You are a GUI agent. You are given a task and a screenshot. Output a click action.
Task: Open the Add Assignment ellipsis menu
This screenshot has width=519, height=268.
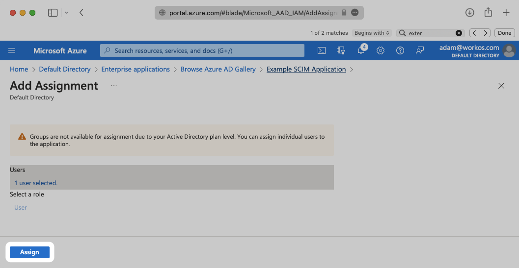coord(114,86)
